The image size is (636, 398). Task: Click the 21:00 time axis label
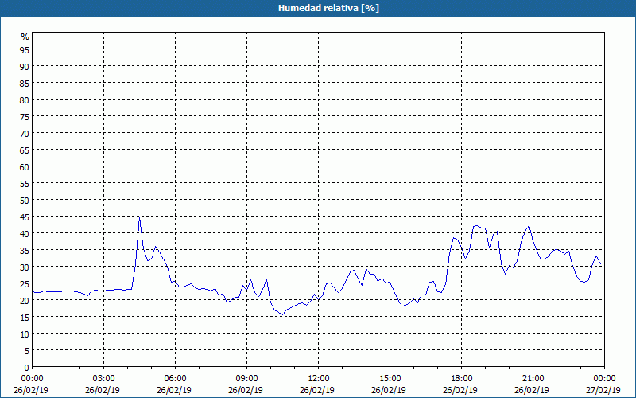[x=533, y=379]
